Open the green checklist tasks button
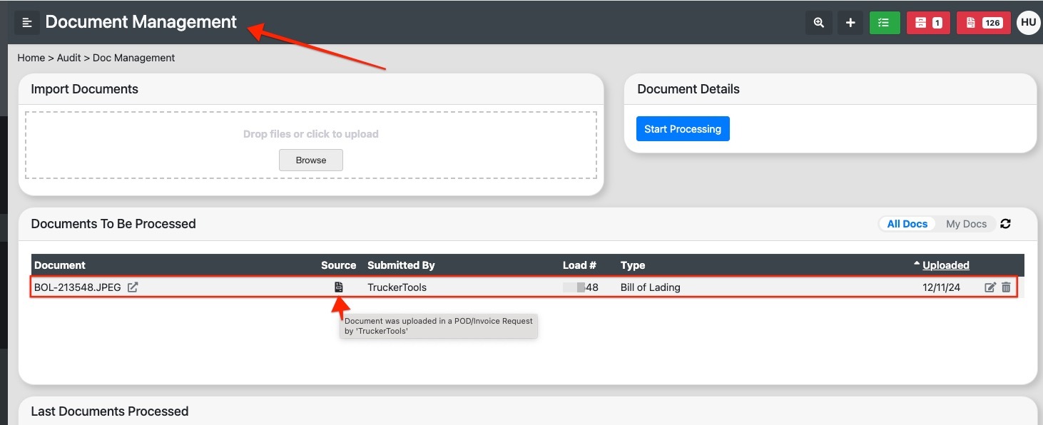The width and height of the screenshot is (1043, 425). [x=885, y=23]
